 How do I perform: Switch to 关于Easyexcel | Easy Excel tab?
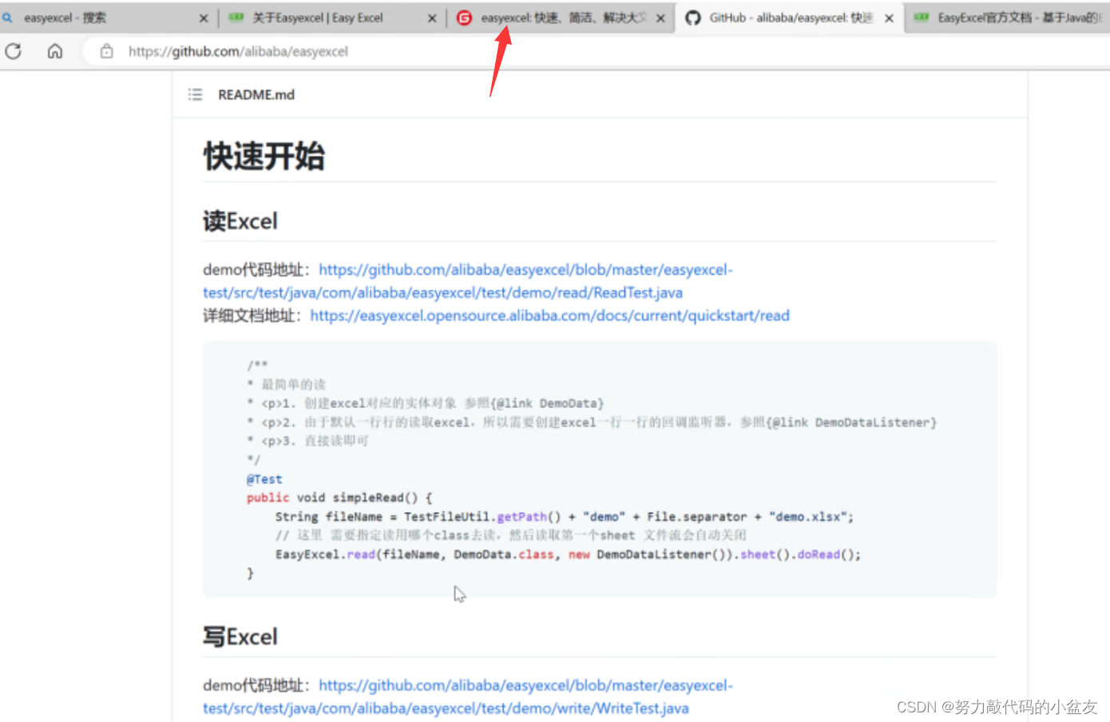point(332,18)
